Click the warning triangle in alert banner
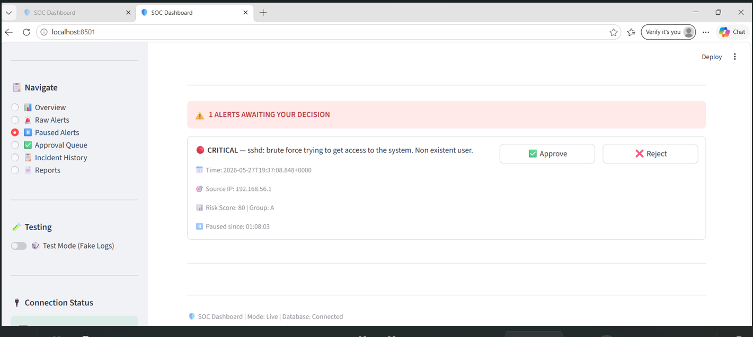Image resolution: width=753 pixels, height=337 pixels. pos(200,115)
